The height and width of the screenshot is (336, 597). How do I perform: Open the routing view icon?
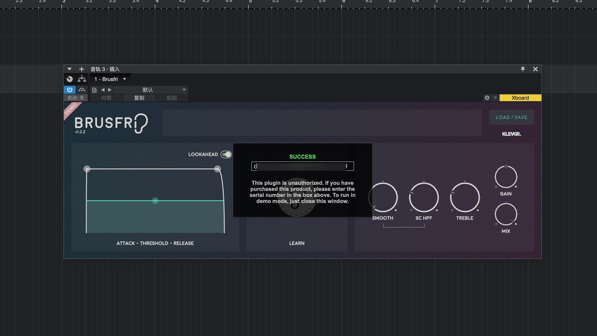(82, 79)
